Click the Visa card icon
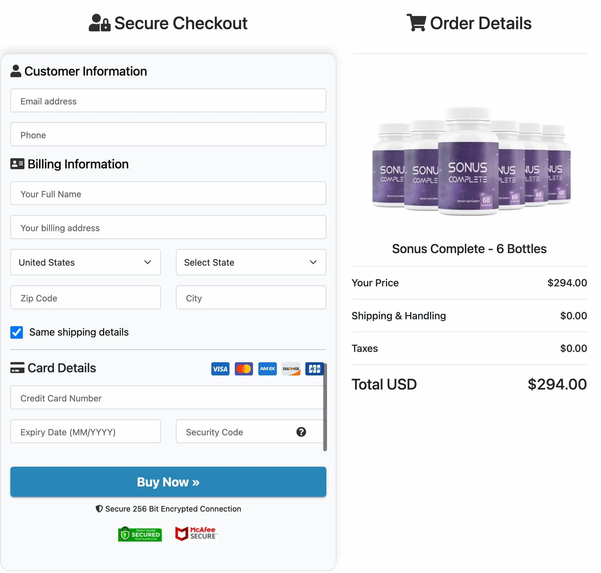 click(220, 369)
